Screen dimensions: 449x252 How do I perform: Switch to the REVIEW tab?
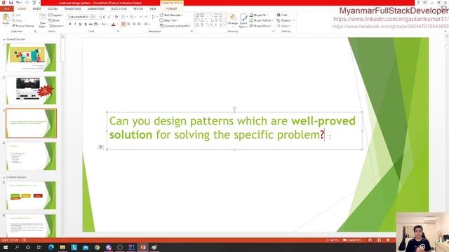[138, 9]
